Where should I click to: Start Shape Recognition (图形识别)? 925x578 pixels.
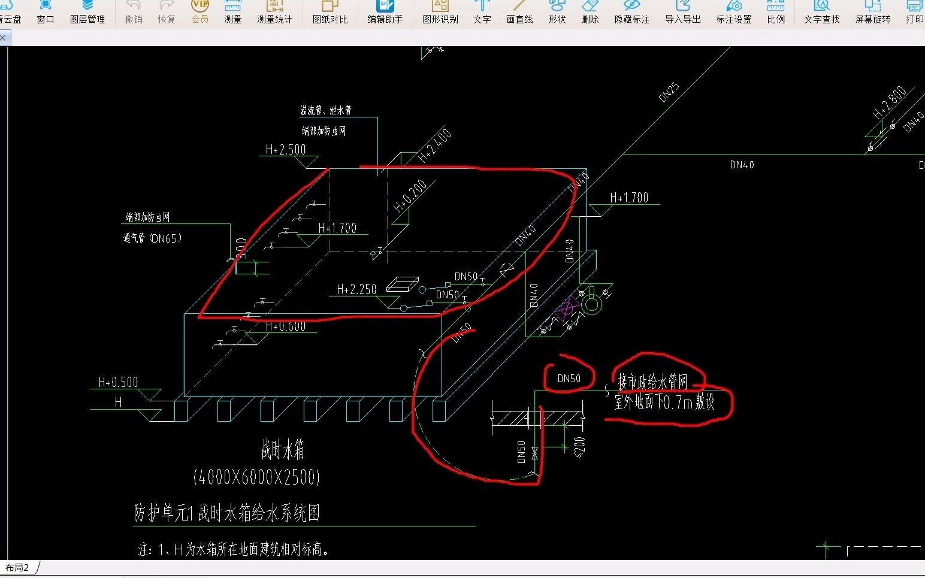[x=440, y=12]
